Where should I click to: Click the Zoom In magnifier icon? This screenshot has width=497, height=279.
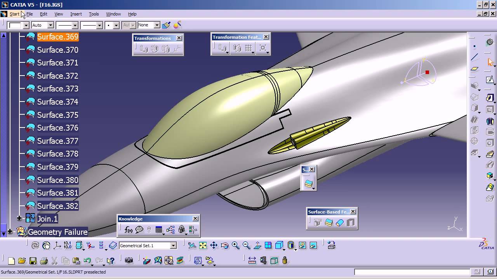235,245
